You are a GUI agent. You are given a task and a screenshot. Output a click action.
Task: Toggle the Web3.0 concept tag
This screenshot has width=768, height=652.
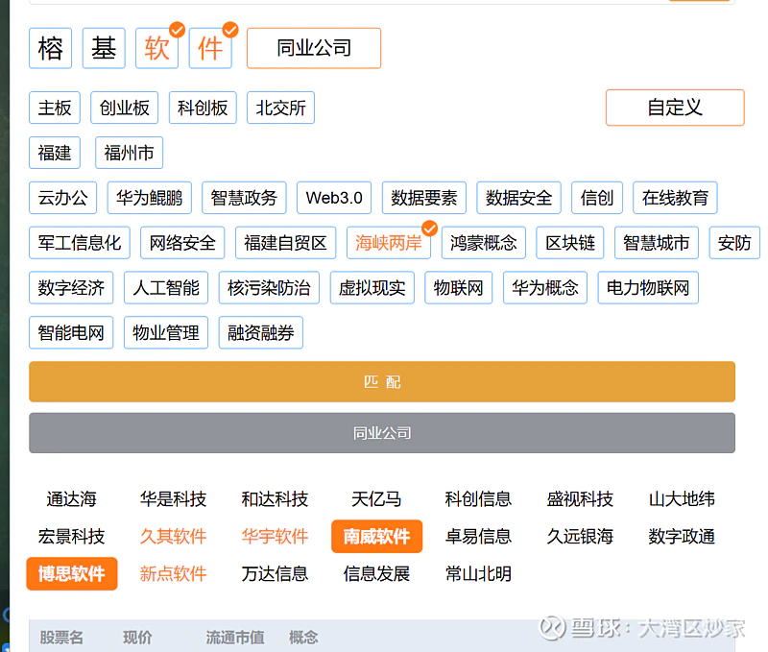click(x=334, y=198)
